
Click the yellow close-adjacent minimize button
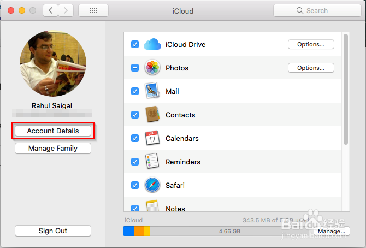pyautogui.click(x=22, y=10)
